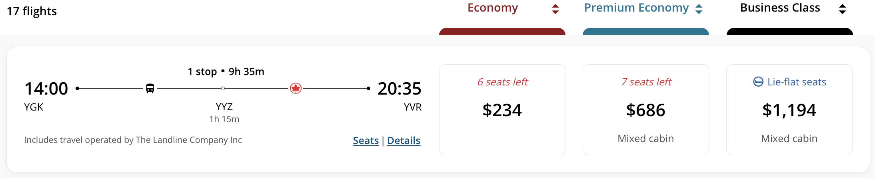Click the Air Canada maple leaf logo
Viewport: 875px width, 178px height.
tap(296, 88)
